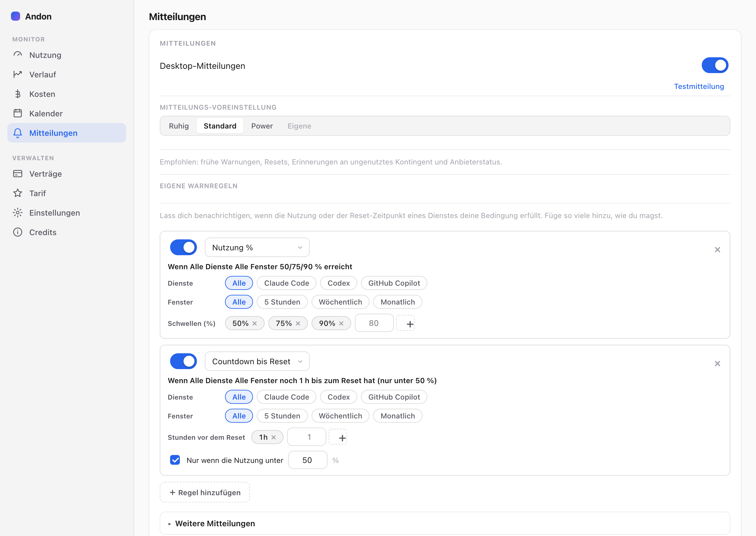Screen dimensions: 756x536
Task: Open Kalender calendar icon in sidebar
Action: [17, 113]
